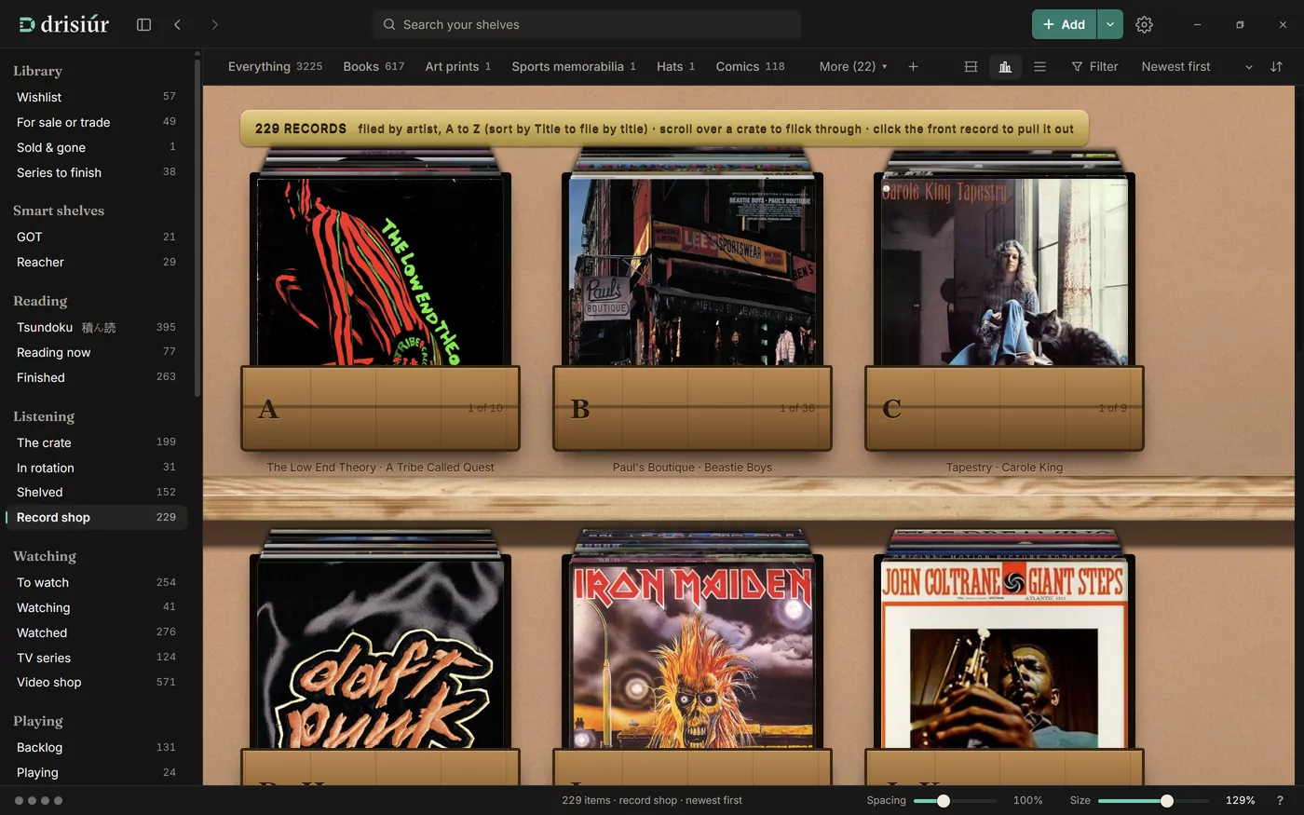
Task: Select the Comics tab
Action: pos(750,66)
